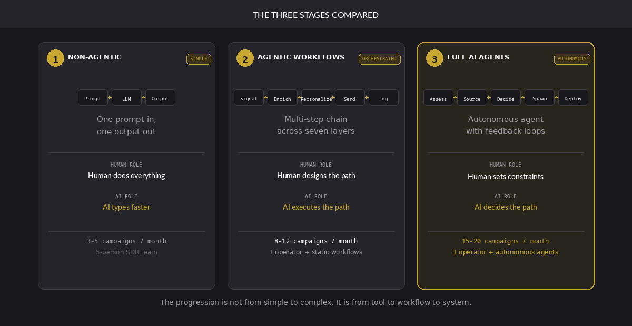Image resolution: width=632 pixels, height=326 pixels.
Task: Select the SIMPLE tag badge
Action: [199, 59]
